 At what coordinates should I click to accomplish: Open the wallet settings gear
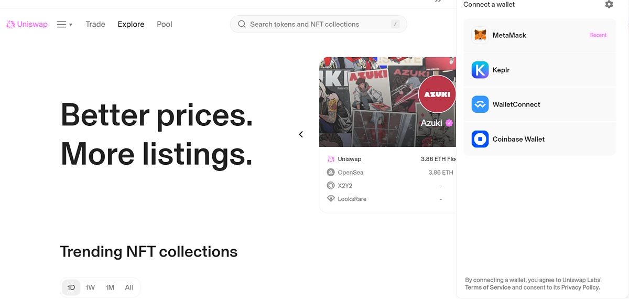[609, 4]
